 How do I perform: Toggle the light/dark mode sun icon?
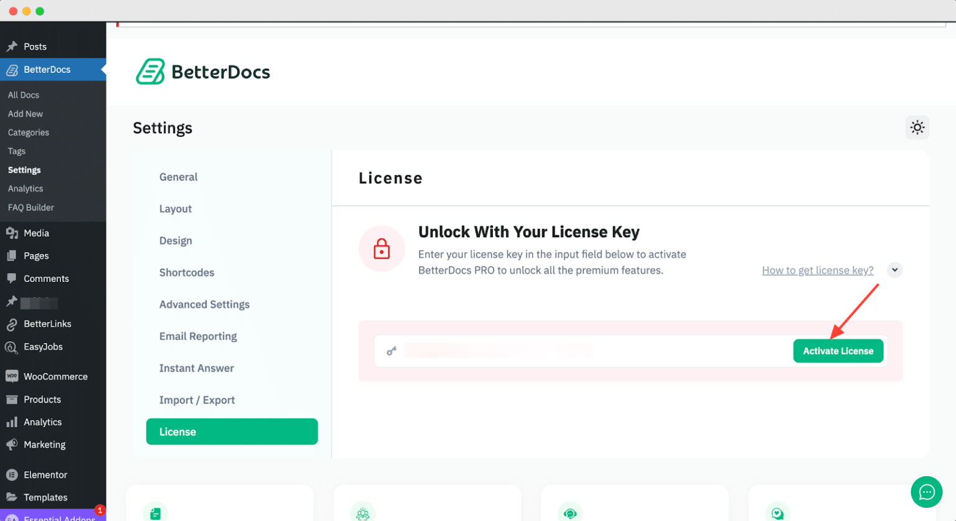click(x=917, y=128)
